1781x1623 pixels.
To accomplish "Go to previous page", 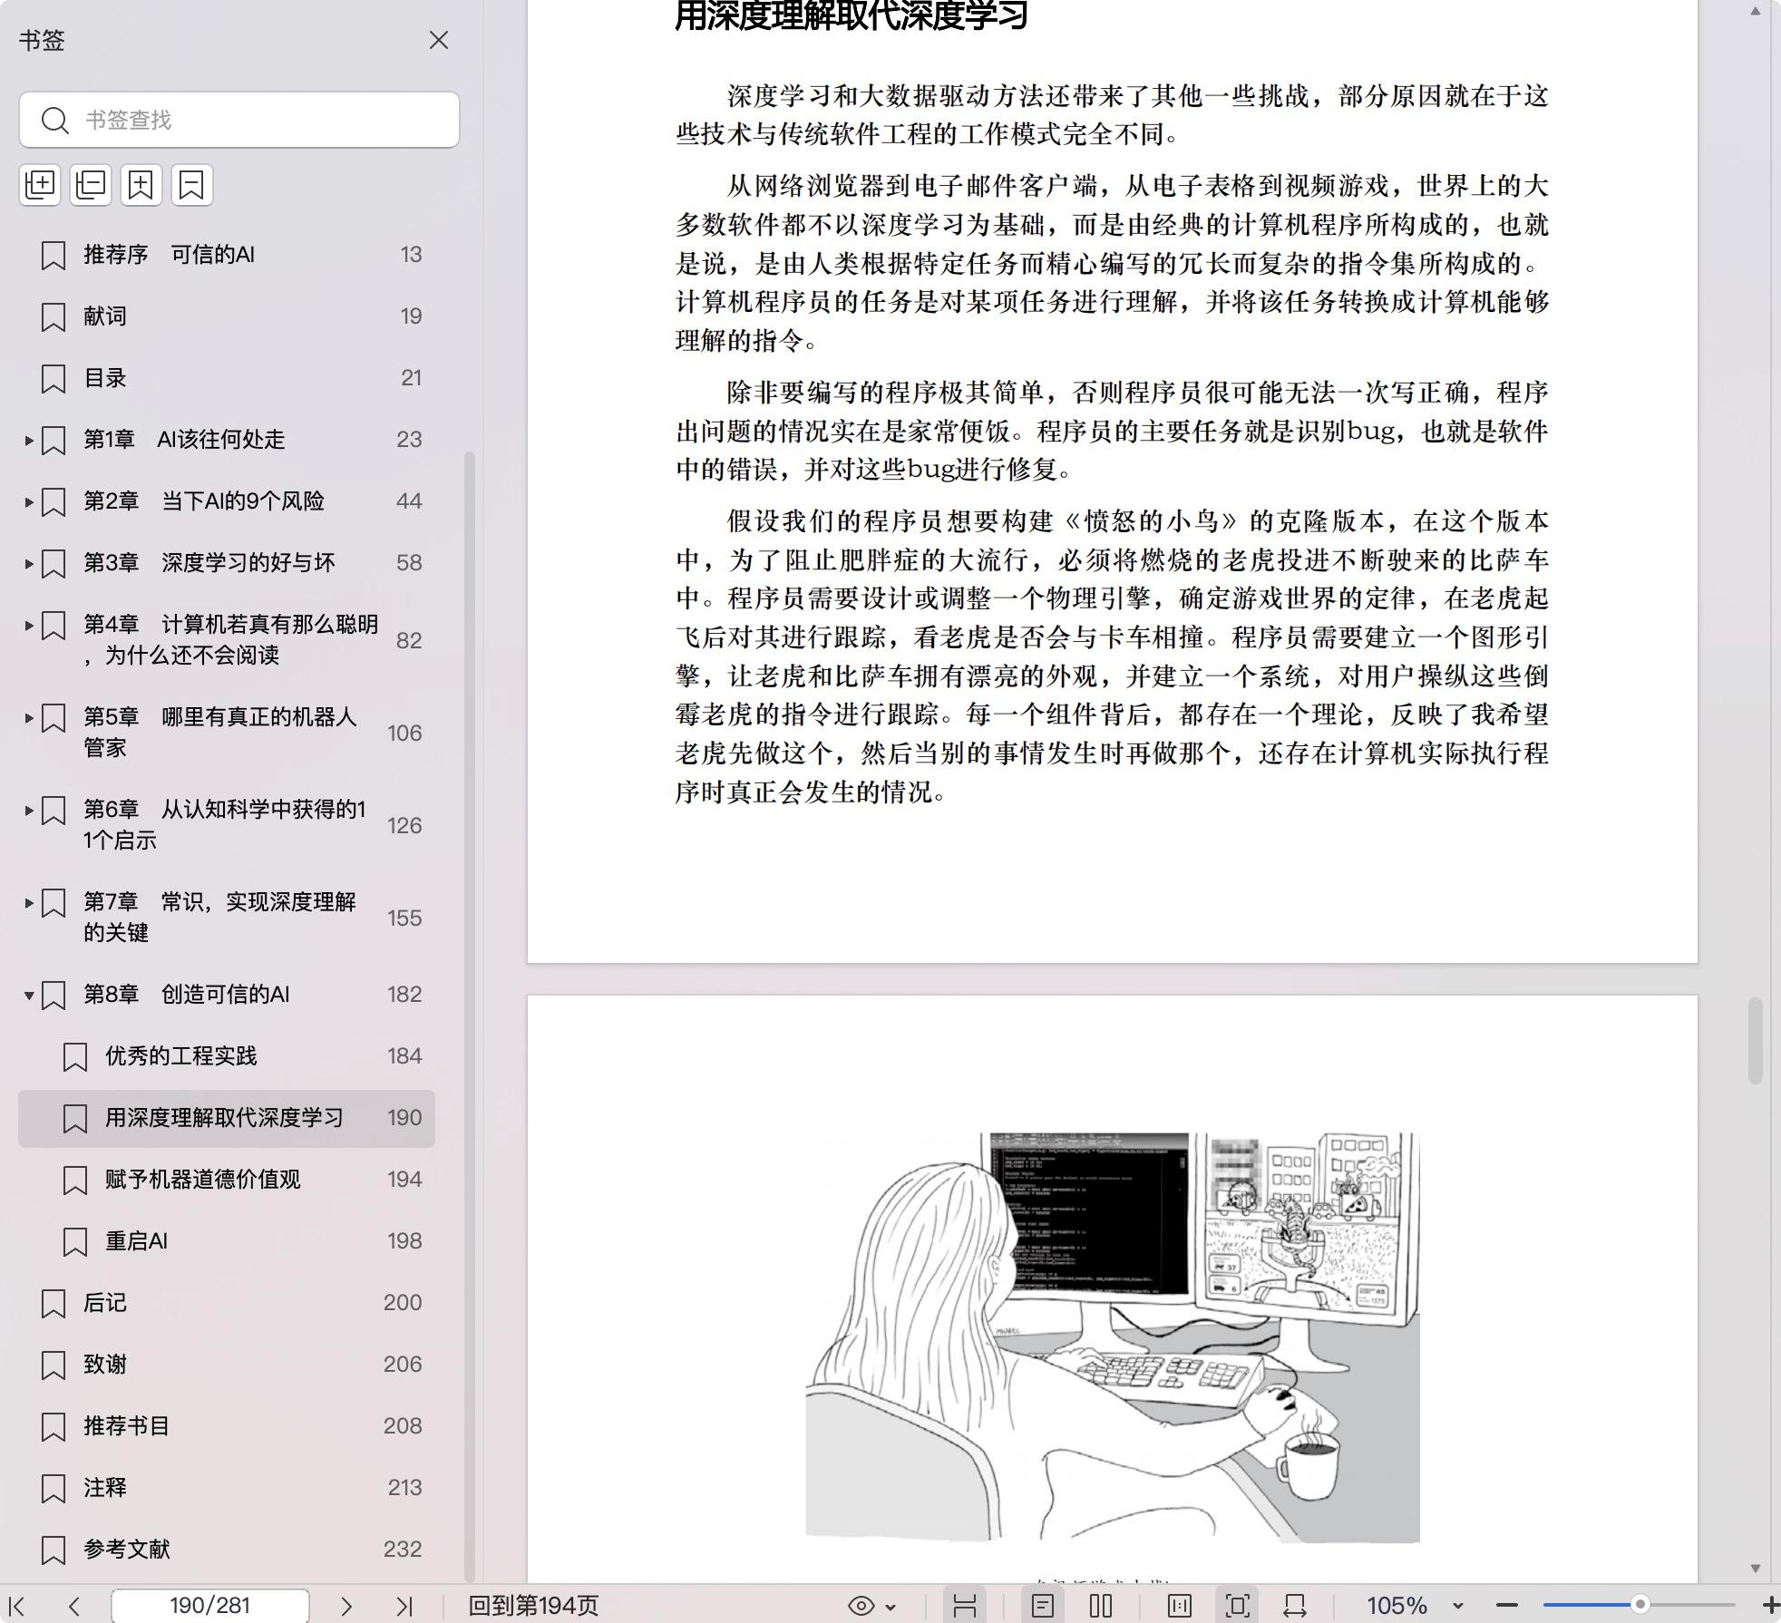I will pos(74,1606).
